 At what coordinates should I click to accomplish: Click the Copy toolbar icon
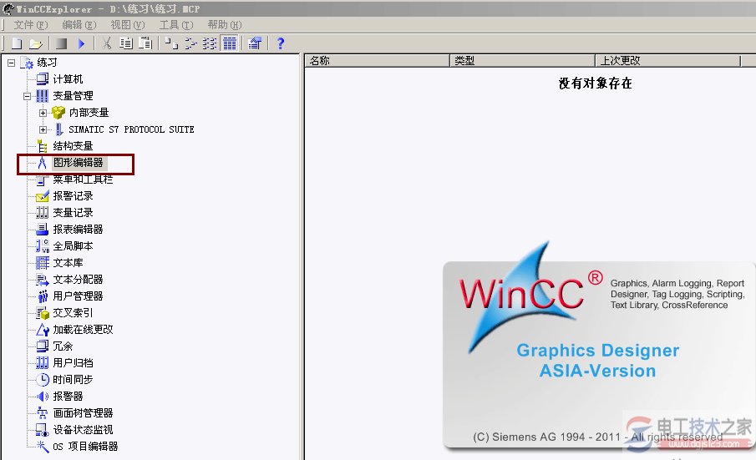tap(126, 44)
